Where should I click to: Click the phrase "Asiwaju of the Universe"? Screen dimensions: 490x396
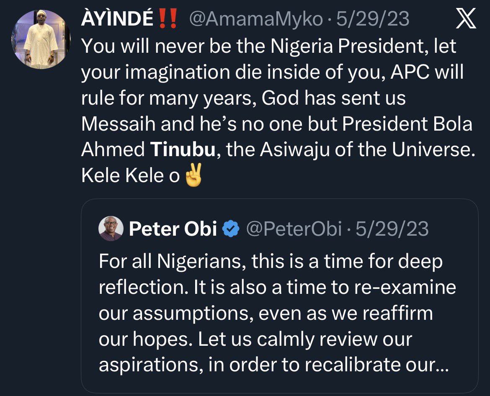(x=368, y=150)
